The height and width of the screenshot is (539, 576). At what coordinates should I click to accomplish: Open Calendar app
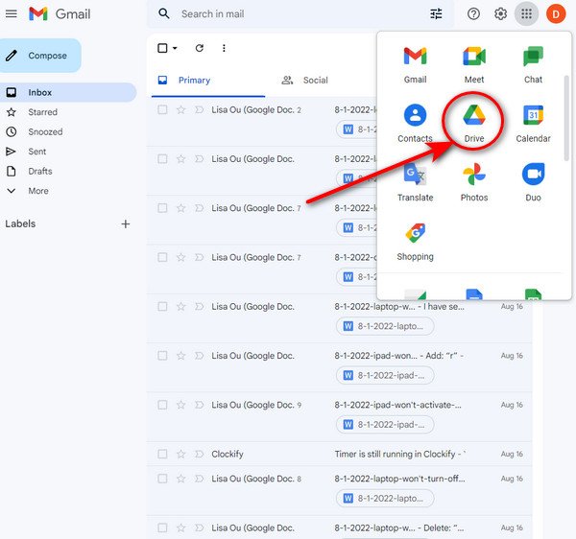(533, 124)
